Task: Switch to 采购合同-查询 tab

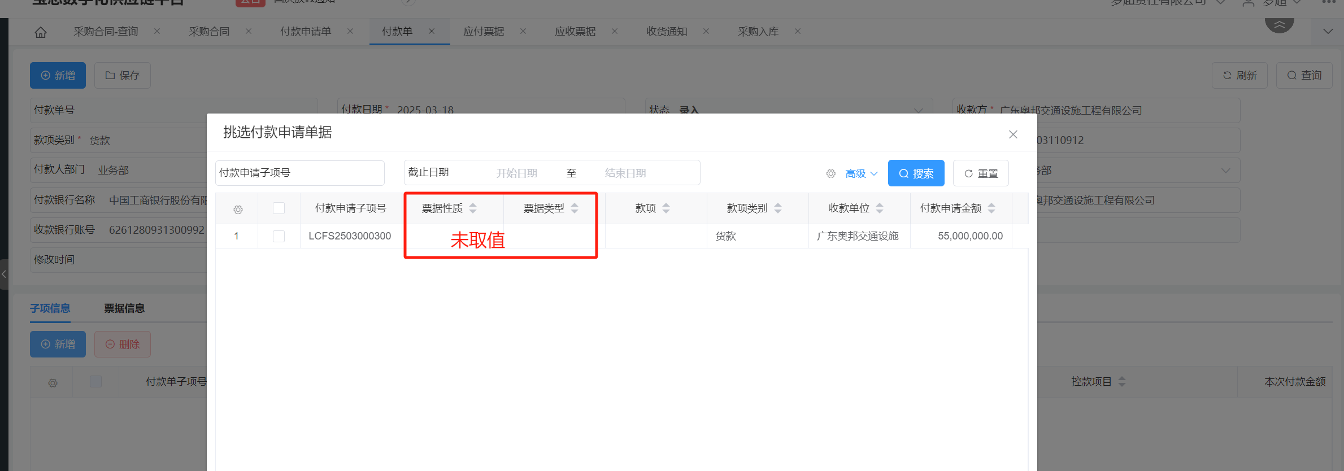Action: pyautogui.click(x=106, y=32)
